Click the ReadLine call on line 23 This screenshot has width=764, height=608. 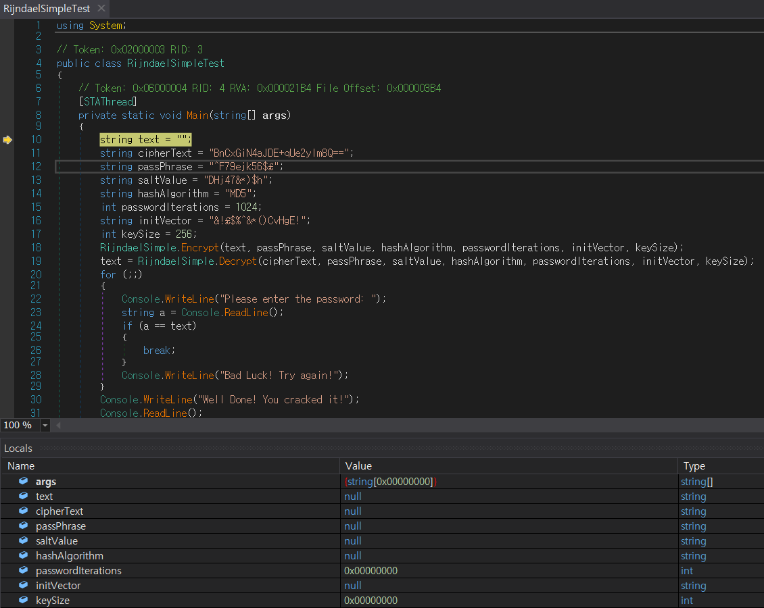click(245, 313)
